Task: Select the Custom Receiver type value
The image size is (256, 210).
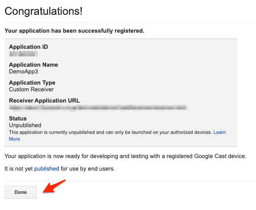Action: (31, 90)
